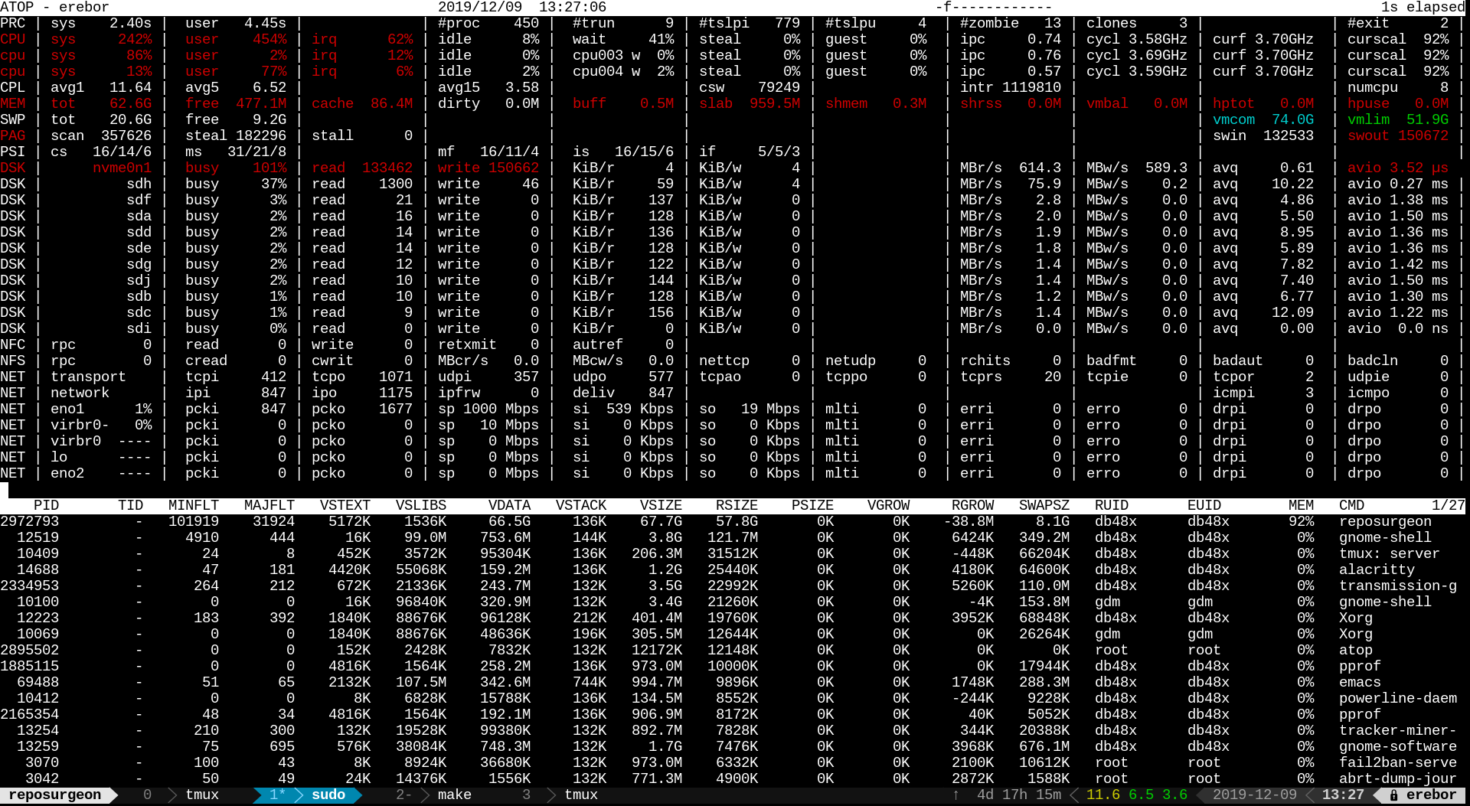Click the VSIZE column header
The image size is (1470, 806).
(x=661, y=506)
